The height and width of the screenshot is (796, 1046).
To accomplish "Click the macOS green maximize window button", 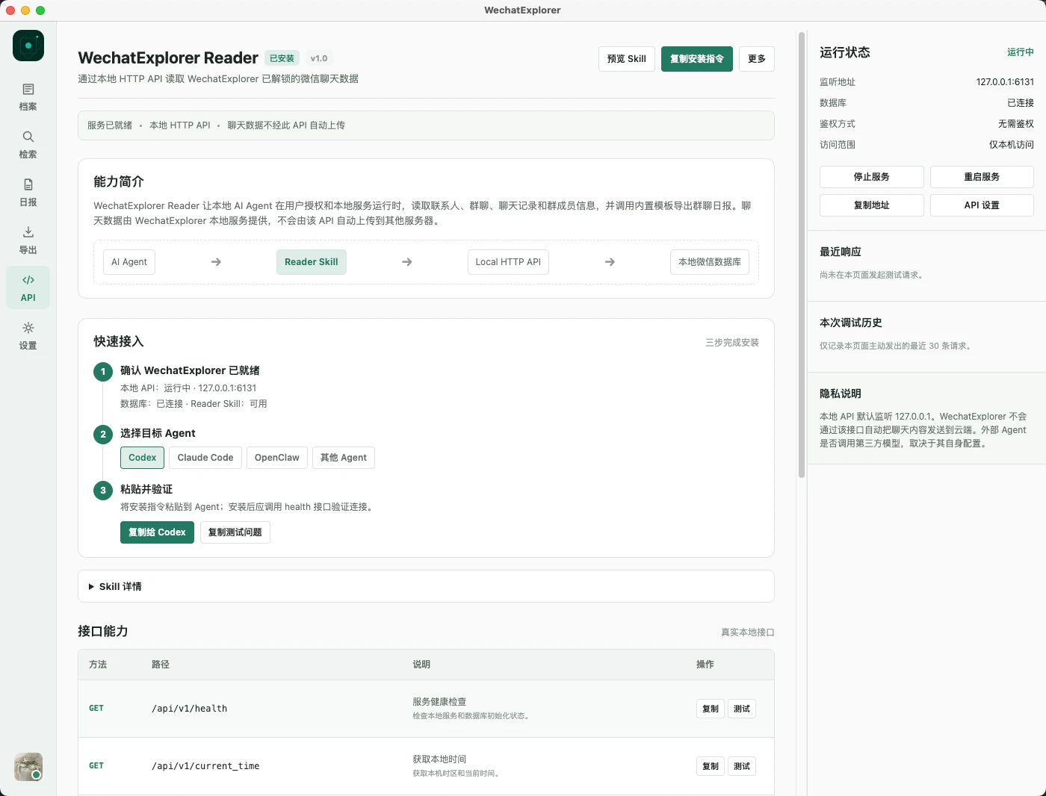I will coord(40,10).
